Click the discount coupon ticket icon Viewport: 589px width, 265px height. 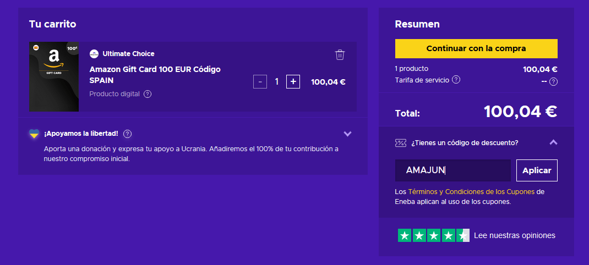coord(401,142)
